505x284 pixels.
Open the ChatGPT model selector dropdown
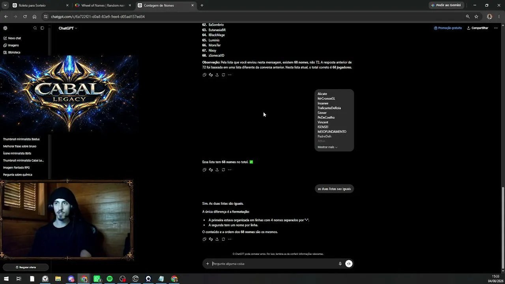pyautogui.click(x=68, y=28)
